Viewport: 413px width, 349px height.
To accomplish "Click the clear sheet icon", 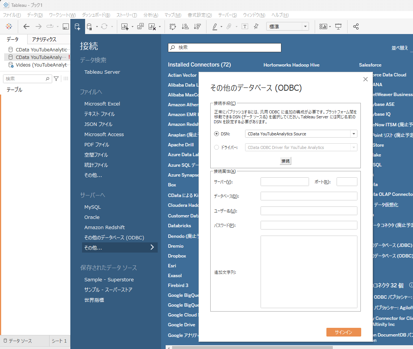I will [x=152, y=26].
